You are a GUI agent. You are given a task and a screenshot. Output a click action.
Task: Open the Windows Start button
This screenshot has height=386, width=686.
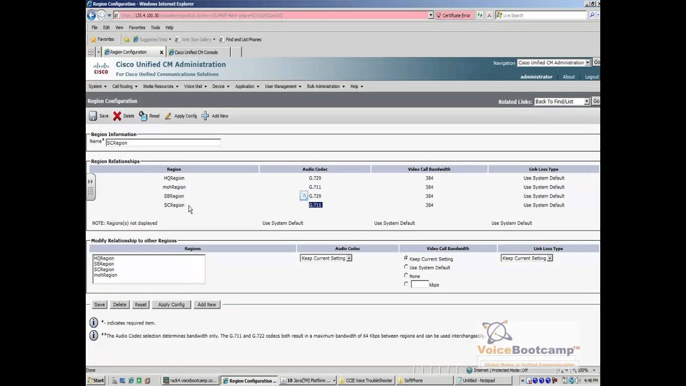pos(96,381)
